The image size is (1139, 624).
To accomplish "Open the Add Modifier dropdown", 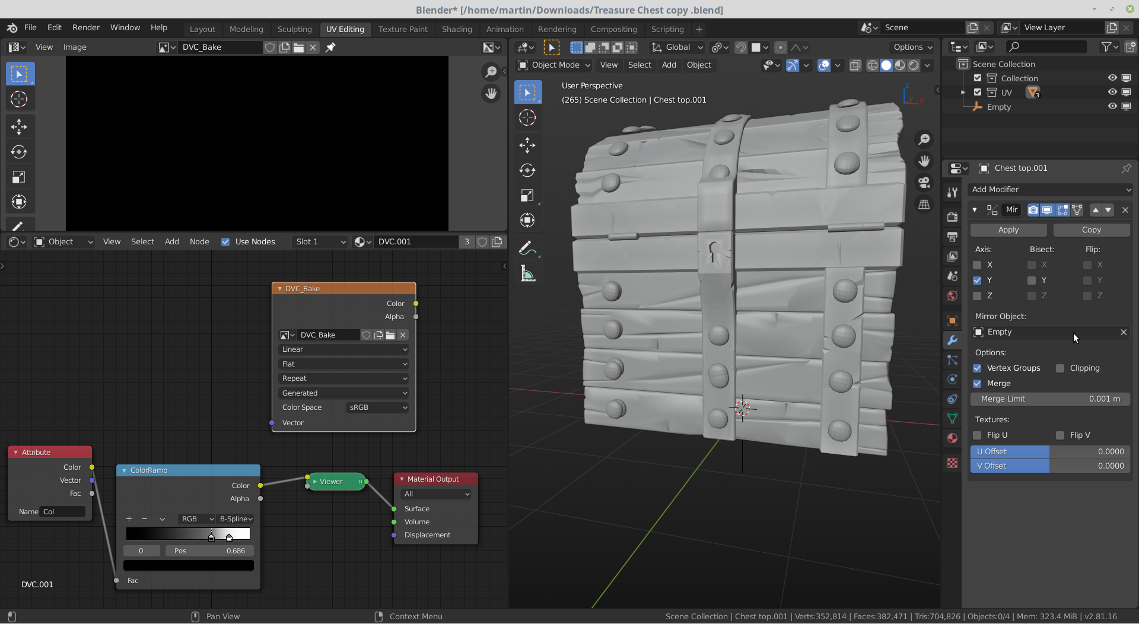I will (1050, 190).
